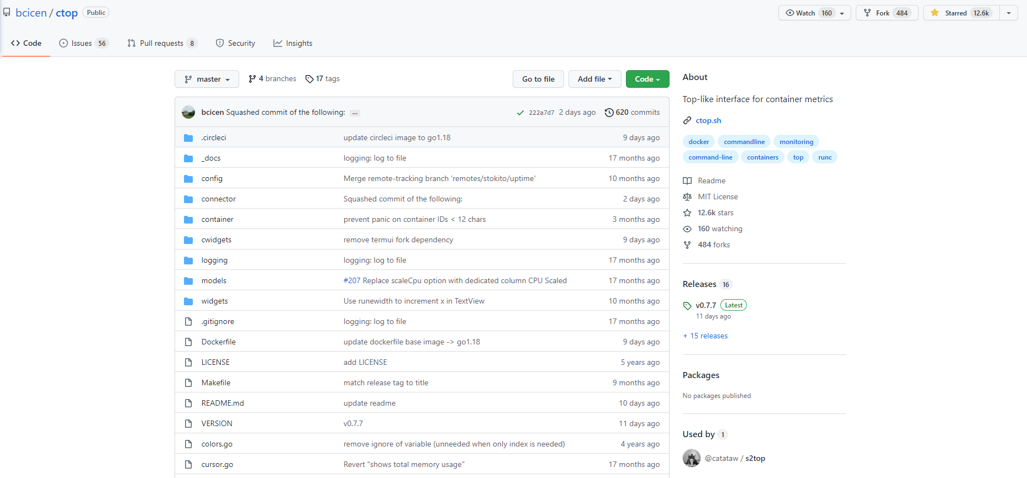
Task: Open the cwidgets folder icon
Action: 188,240
